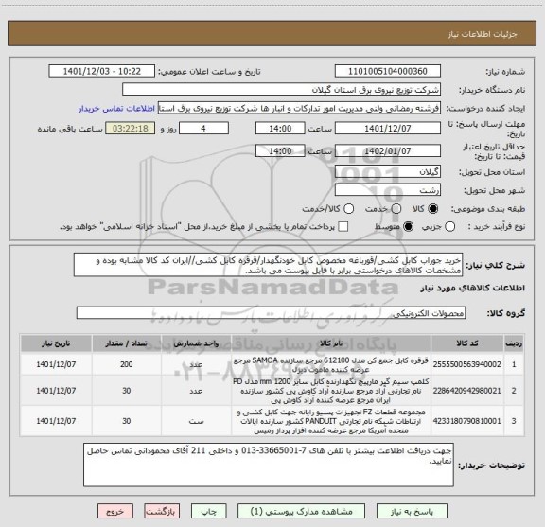This screenshot has height=527, width=545.
Task: Open مشاهده مدارک پیوستی (1) button
Action: pyautogui.click(x=301, y=512)
